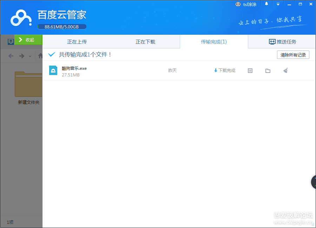
Task: Open containing folder icon for 酷狗音乐.exe
Action: pyautogui.click(x=268, y=71)
